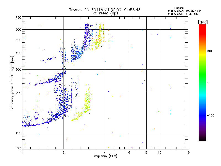Click the Frequency [MHz] axis label
The image size is (221, 166).
tap(105, 156)
